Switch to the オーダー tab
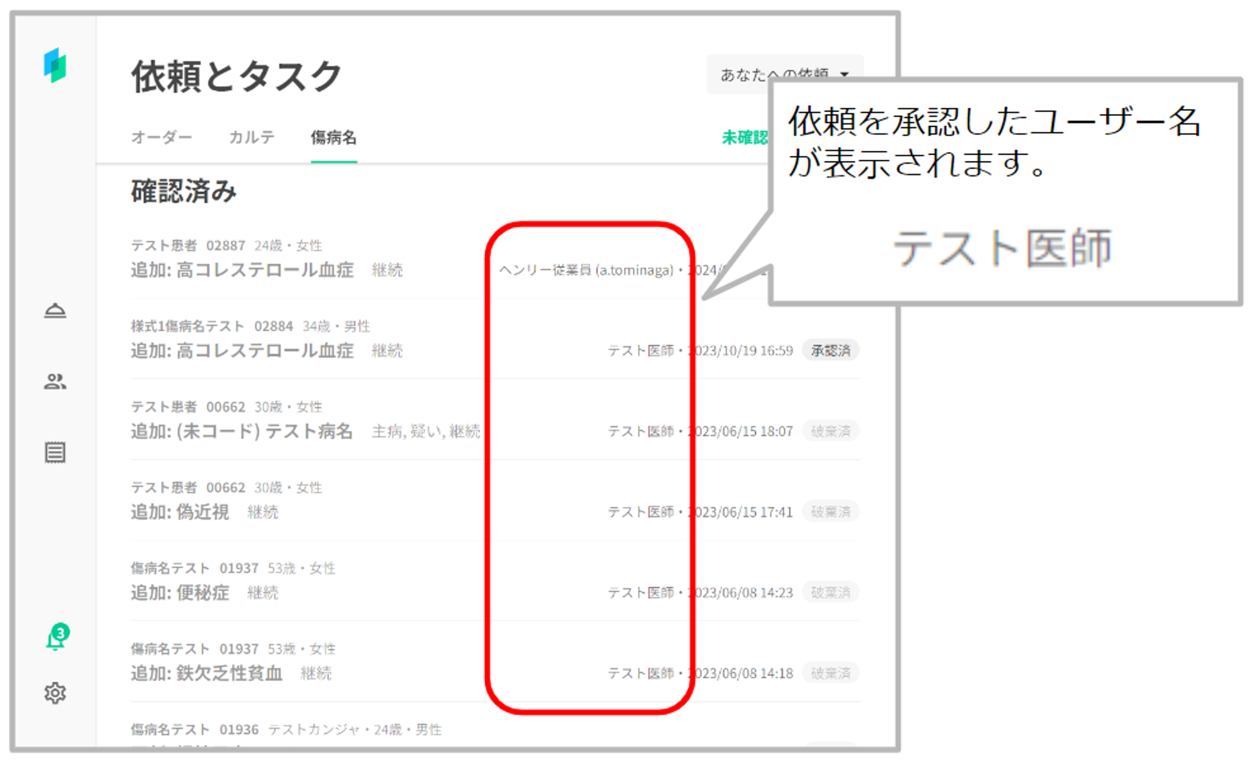1253x763 pixels. [162, 137]
